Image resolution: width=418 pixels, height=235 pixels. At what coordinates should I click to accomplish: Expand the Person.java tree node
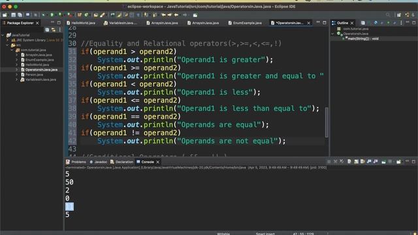pos(17,74)
